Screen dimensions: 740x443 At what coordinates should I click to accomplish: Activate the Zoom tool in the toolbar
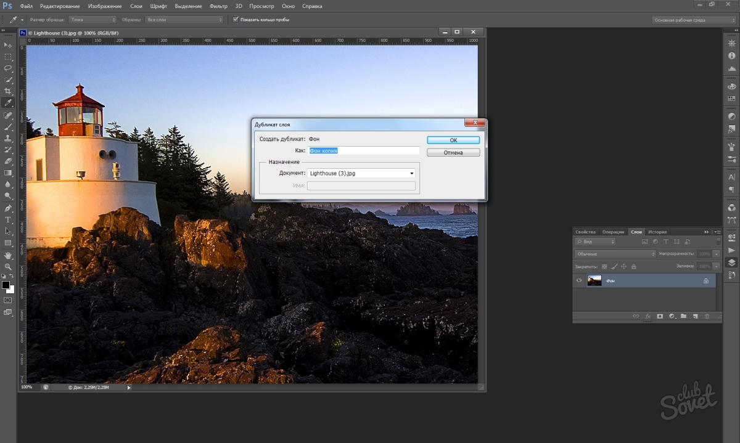(x=8, y=266)
